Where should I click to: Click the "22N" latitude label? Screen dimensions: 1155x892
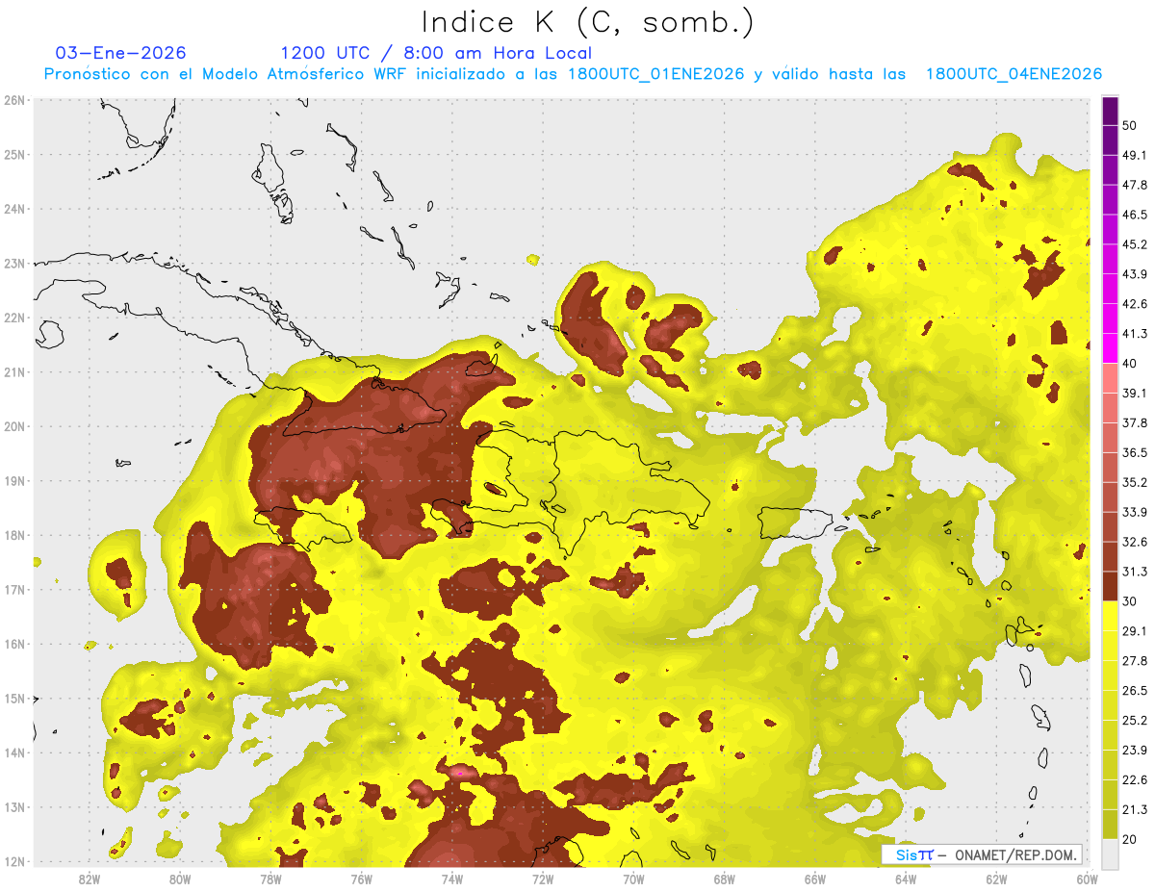pyautogui.click(x=14, y=318)
